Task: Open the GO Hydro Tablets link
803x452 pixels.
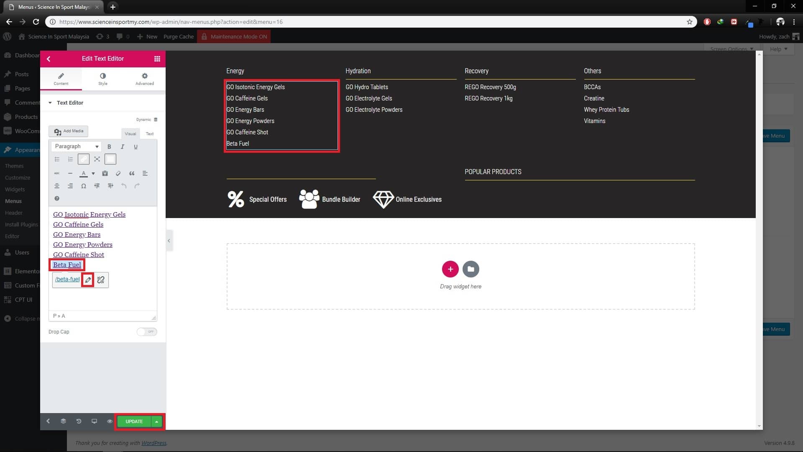Action: (x=367, y=87)
